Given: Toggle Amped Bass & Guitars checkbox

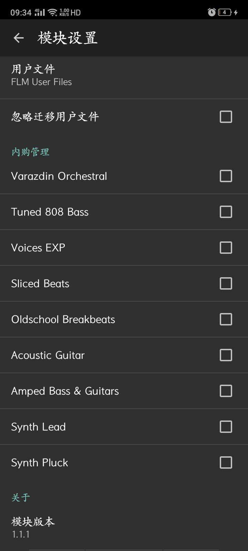Looking at the screenshot, I should click(x=226, y=391).
